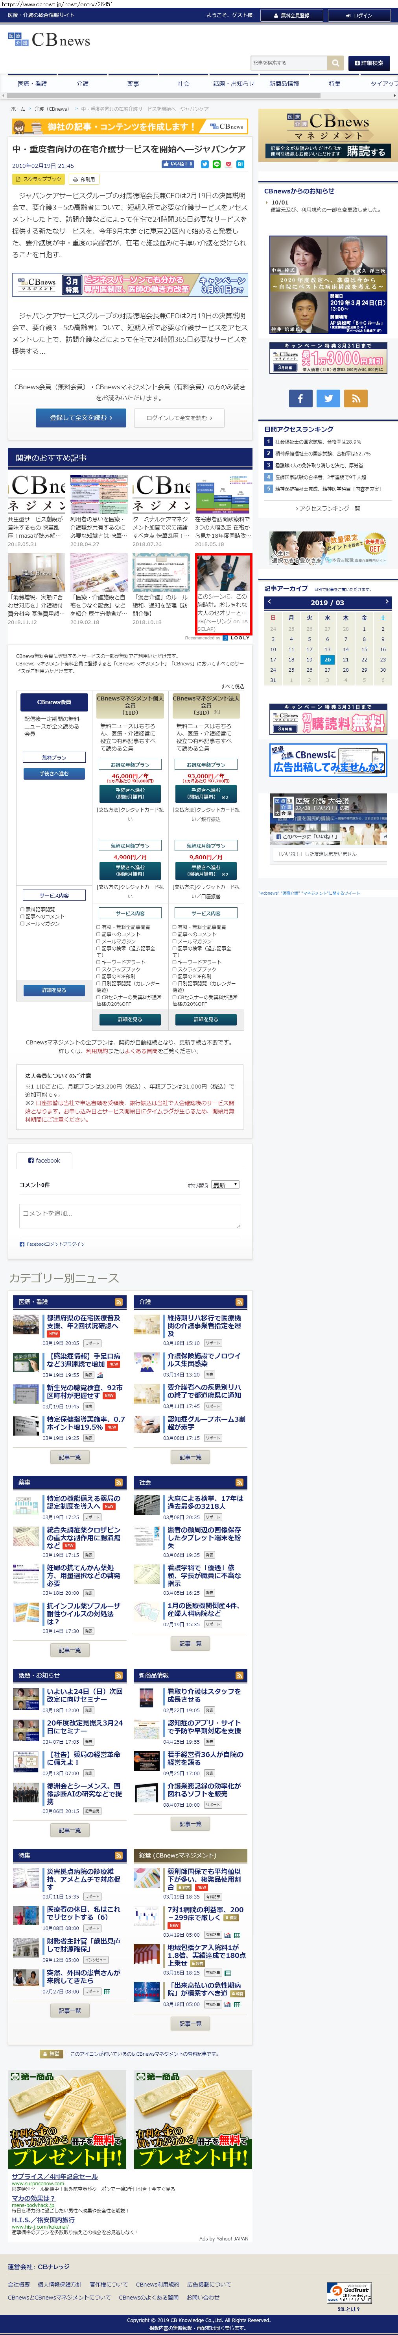Click 手続きへ進む under 無料プラン
Screen dimensions: 398x2335
point(54,774)
